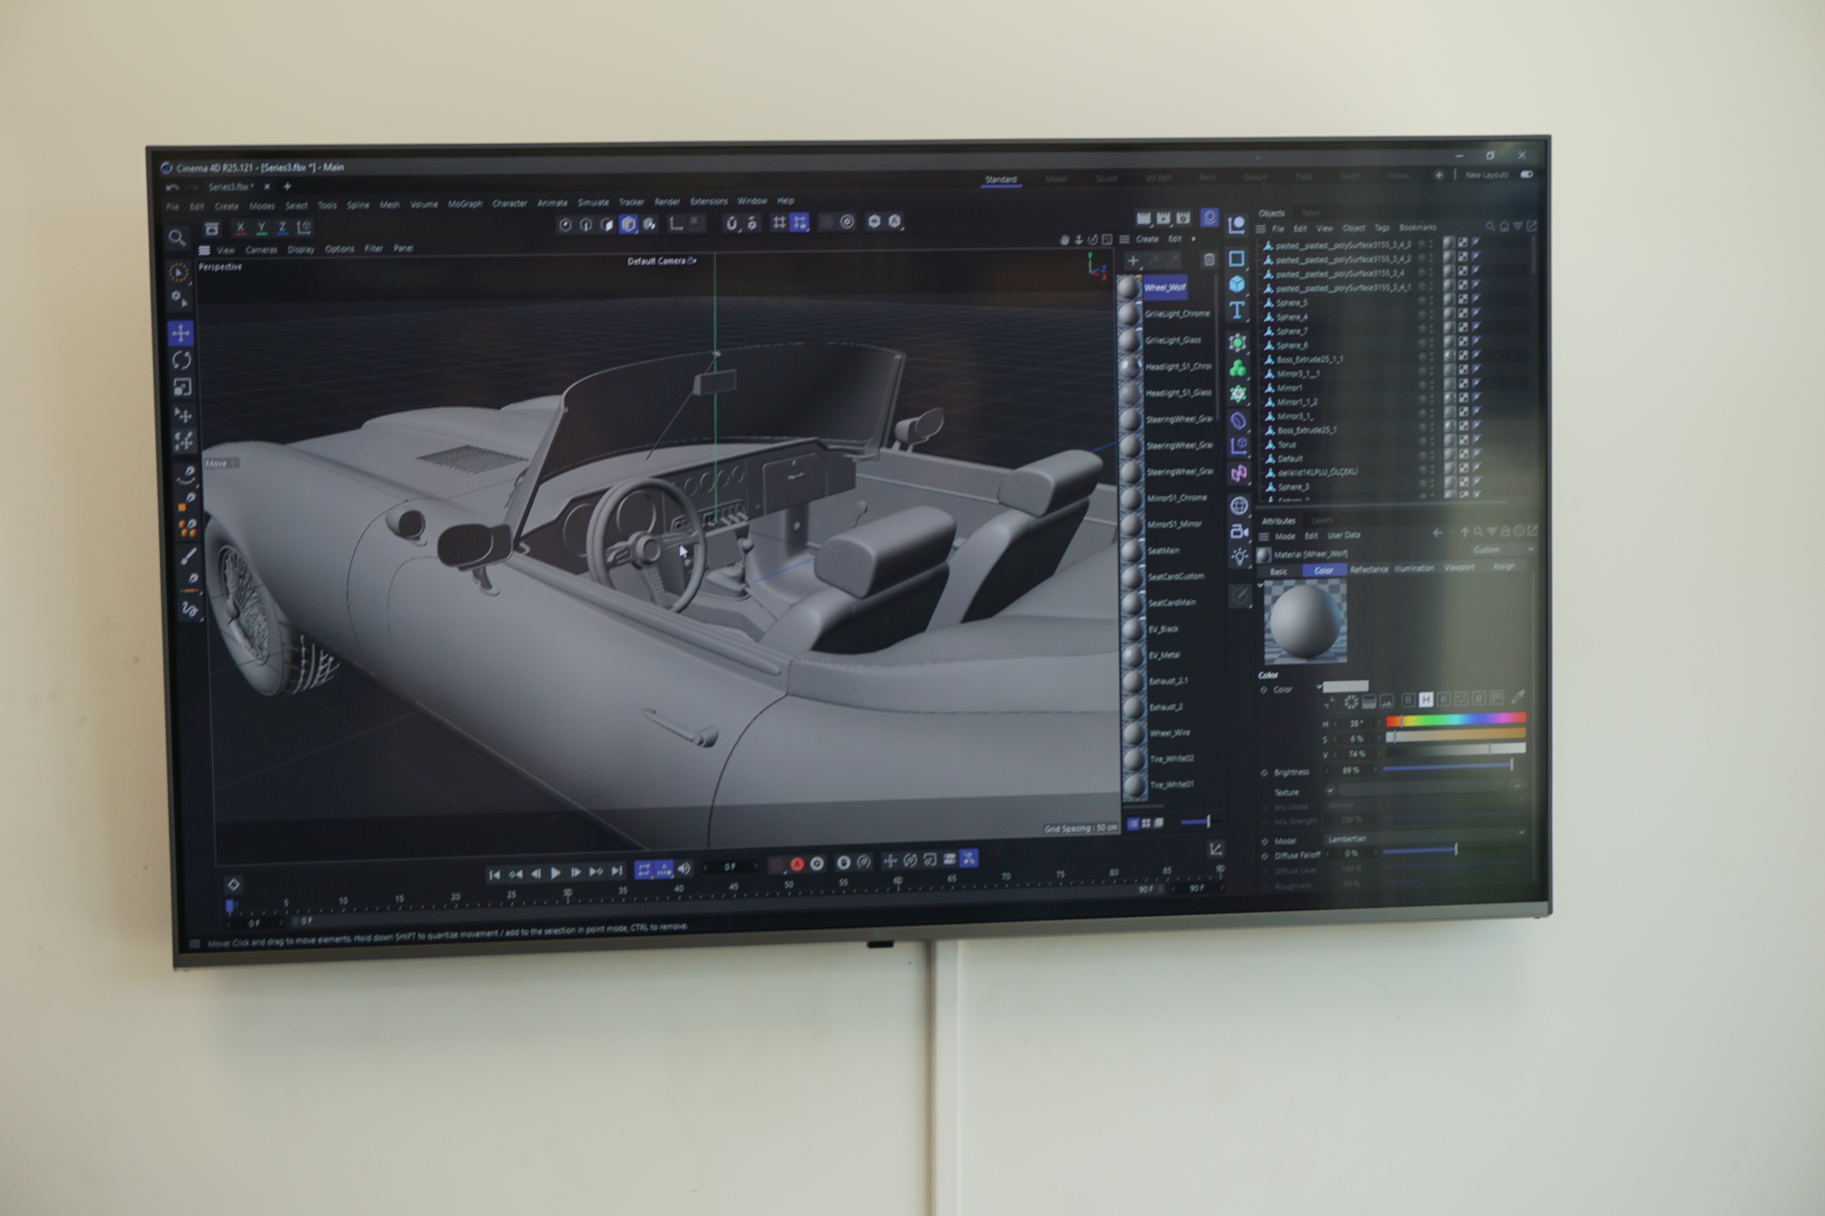Toggle the X axis lock
The image size is (1825, 1216).
tap(241, 228)
